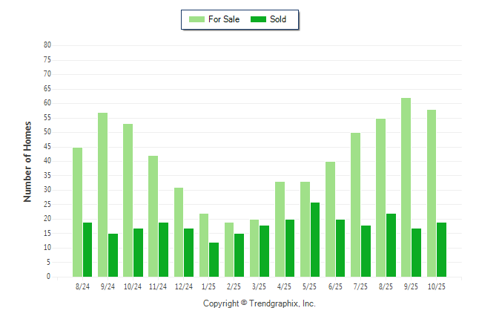
Task: Toggle the For Sale legend label
Action: (x=224, y=19)
